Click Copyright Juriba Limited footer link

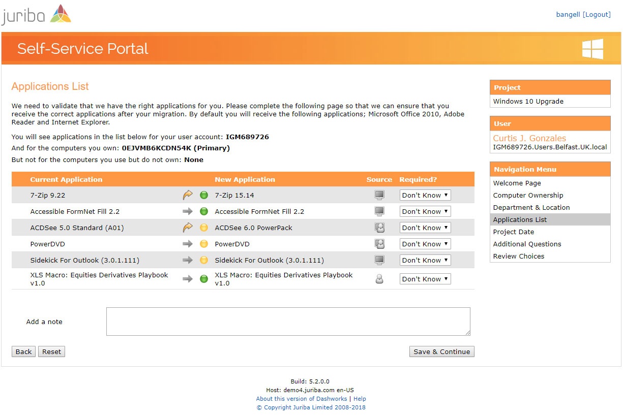click(311, 407)
